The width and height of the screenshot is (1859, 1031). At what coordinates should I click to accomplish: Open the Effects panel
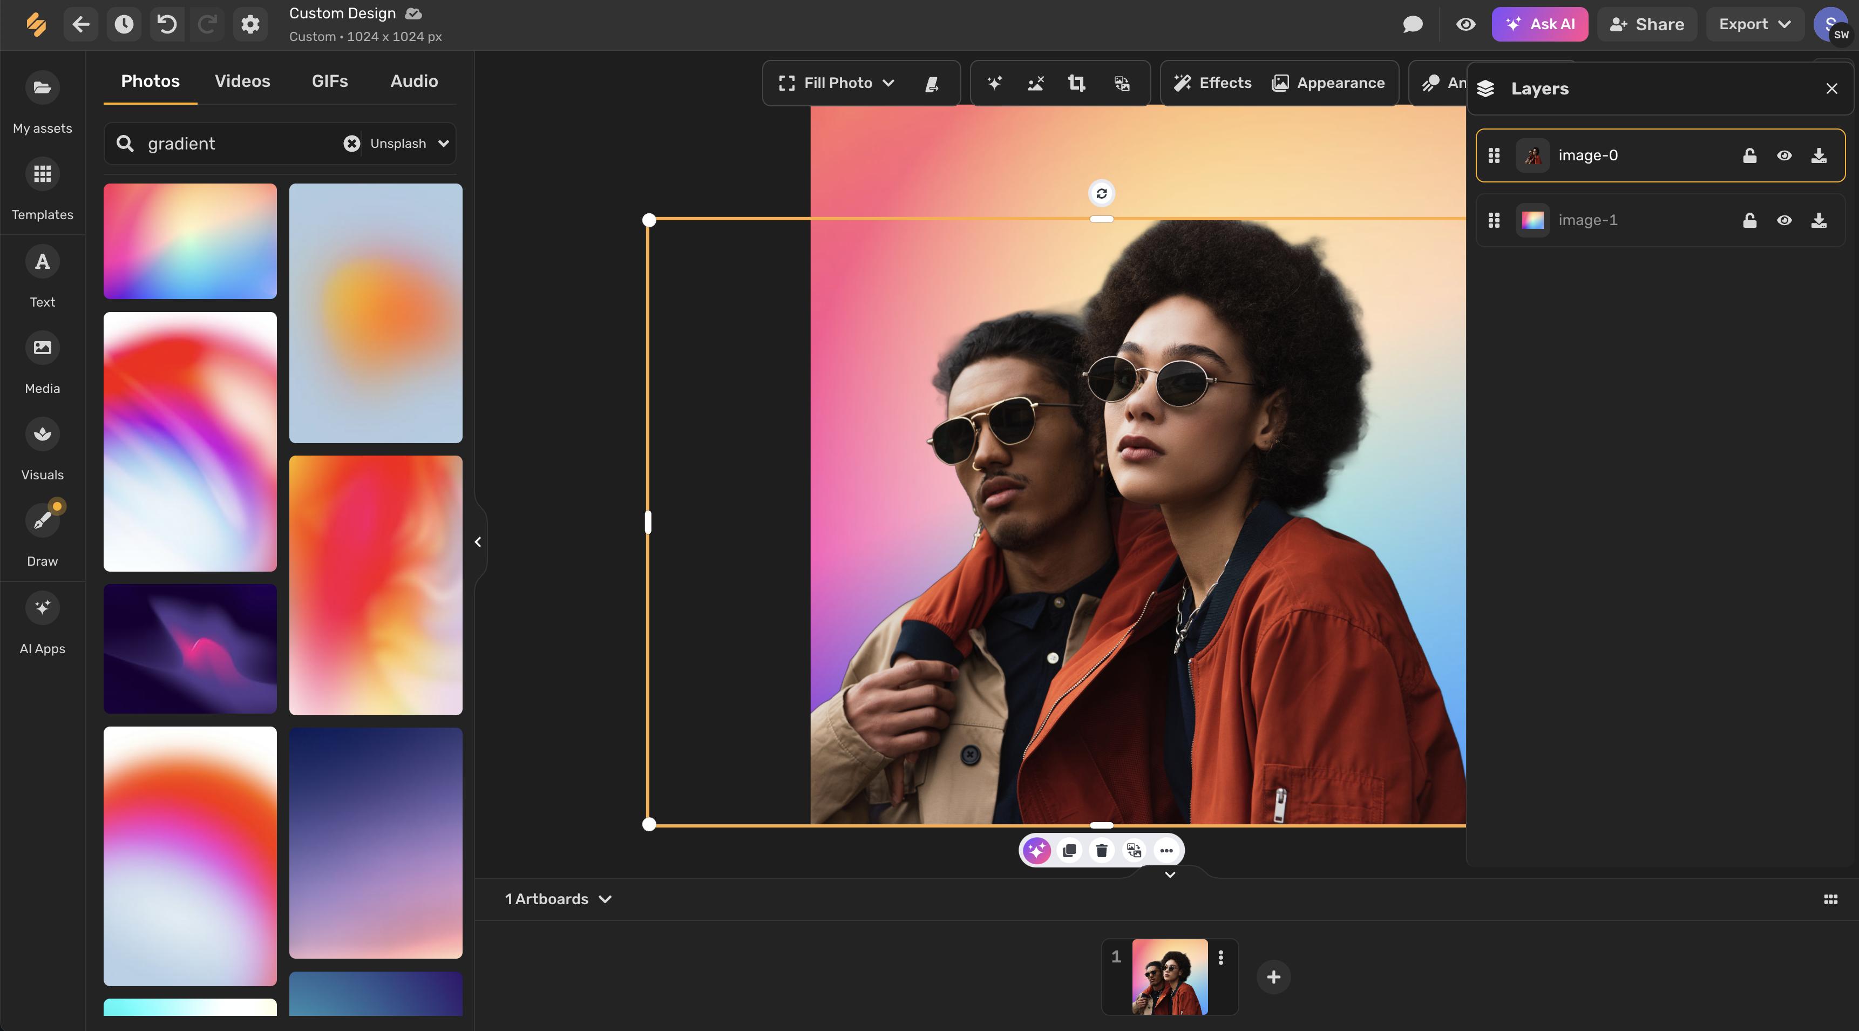(1212, 83)
